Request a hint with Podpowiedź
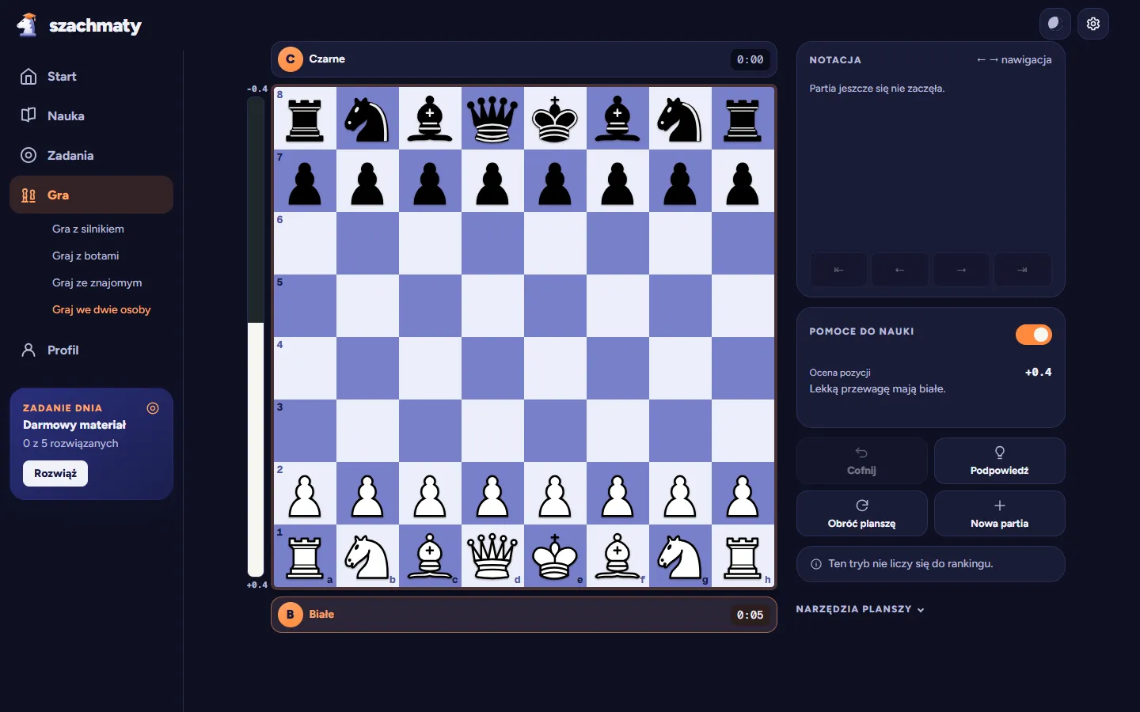This screenshot has width=1140, height=712. tap(999, 460)
